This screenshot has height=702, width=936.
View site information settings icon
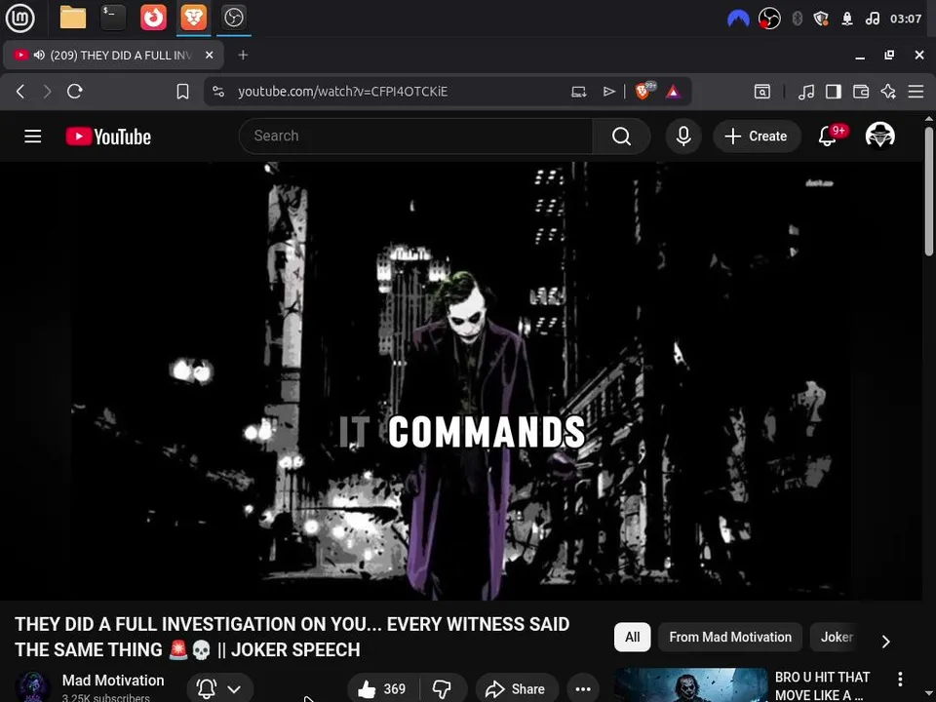click(218, 92)
